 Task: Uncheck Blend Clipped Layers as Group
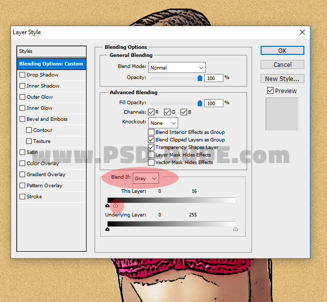tap(151, 139)
